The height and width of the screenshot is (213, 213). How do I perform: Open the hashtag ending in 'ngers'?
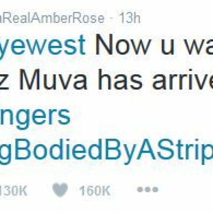point(35,116)
